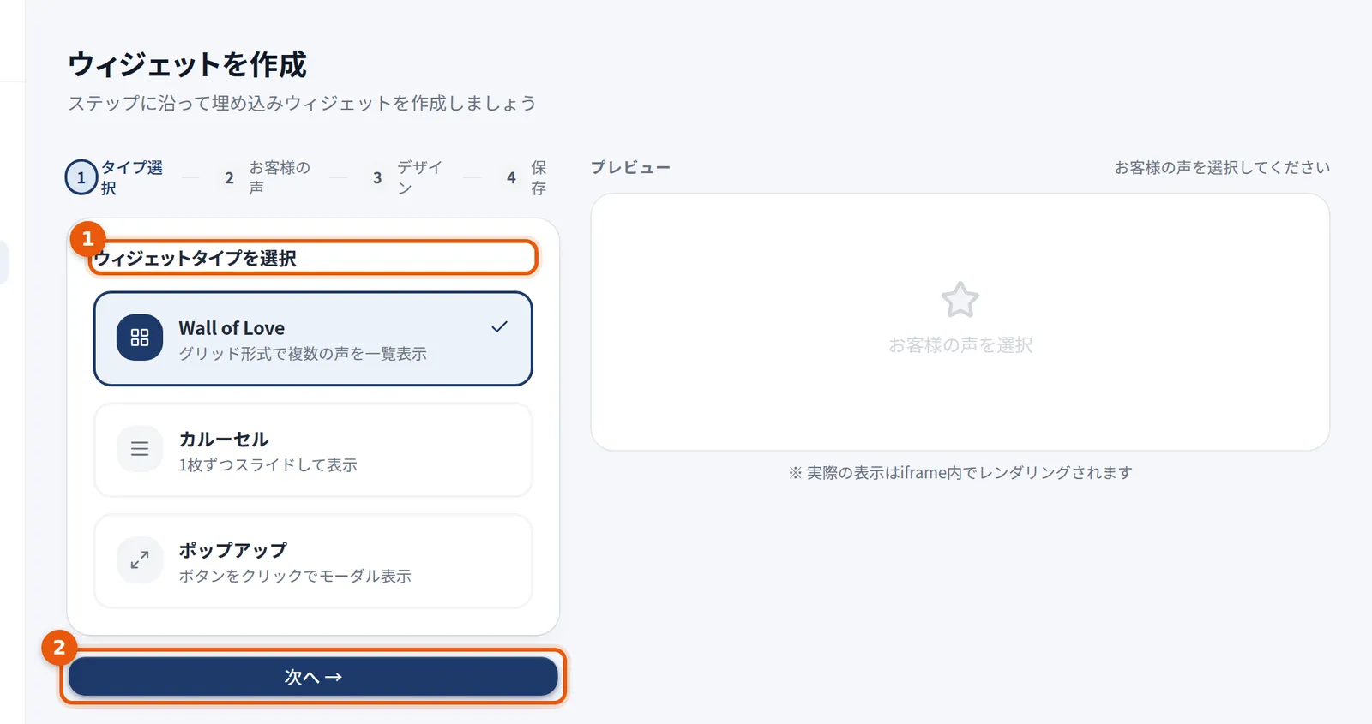Click the お客様の声を選択 placeholder text
This screenshot has height=724, width=1372.
tap(960, 345)
